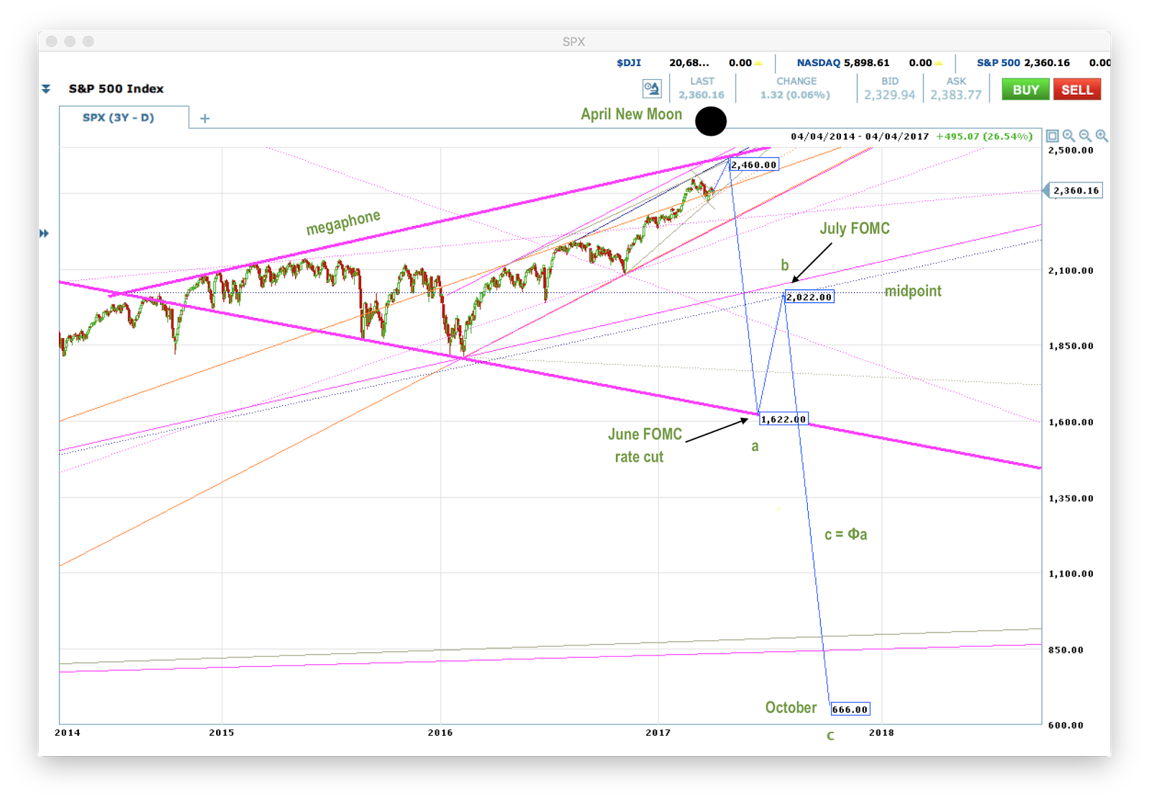Click the red SELL button
The image size is (1149, 802).
(1076, 90)
